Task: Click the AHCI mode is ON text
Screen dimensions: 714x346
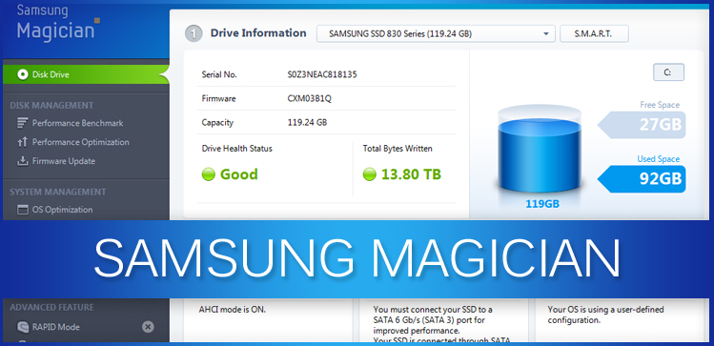Action: tap(233, 310)
